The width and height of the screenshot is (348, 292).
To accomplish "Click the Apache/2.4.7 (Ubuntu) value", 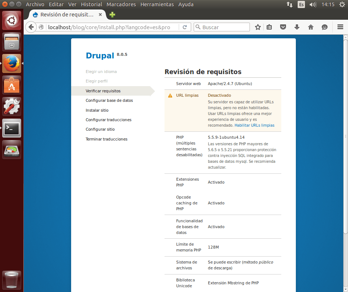I will pyautogui.click(x=230, y=84).
